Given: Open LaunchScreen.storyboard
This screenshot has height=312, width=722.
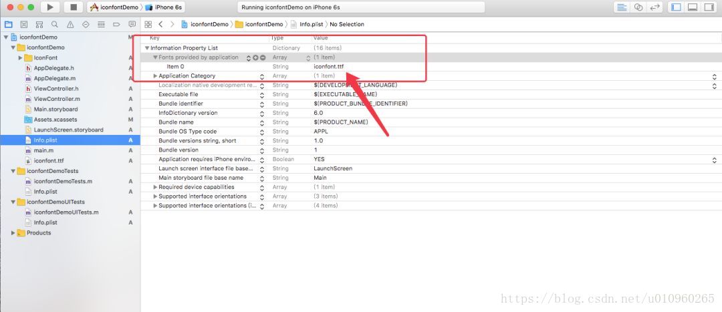Looking at the screenshot, I should click(x=68, y=130).
